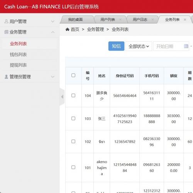Click 业务管理 in the breadcrumb
The image size is (193, 193).
click(95, 29)
